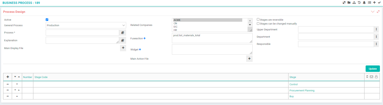Click plus next to Widget label
The width and height of the screenshot is (383, 105).
140,50
